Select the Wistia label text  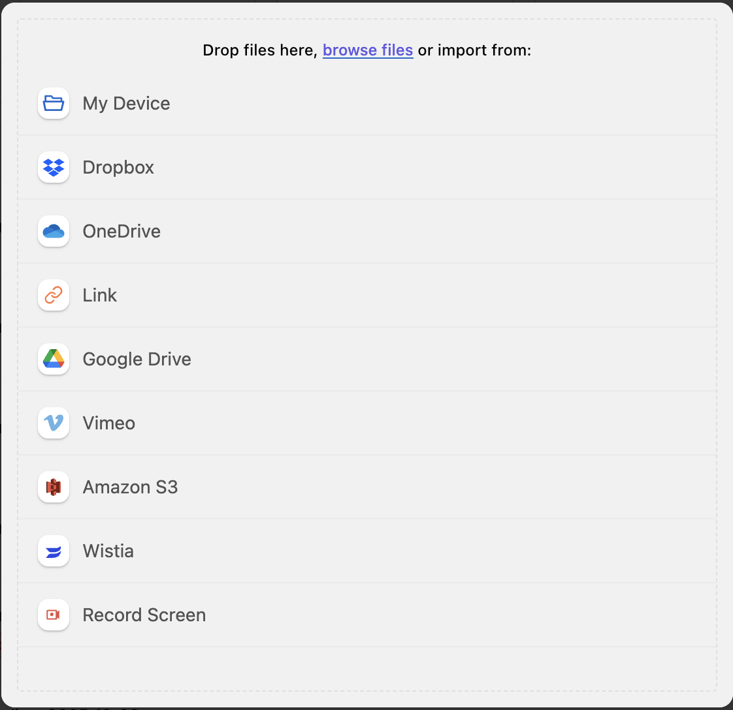[108, 551]
